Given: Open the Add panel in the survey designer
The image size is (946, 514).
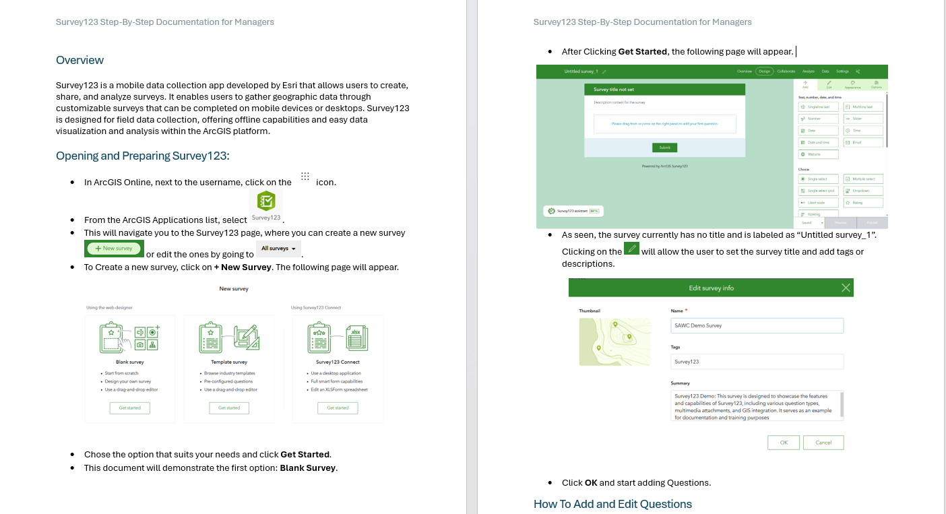Looking at the screenshot, I should (x=805, y=84).
